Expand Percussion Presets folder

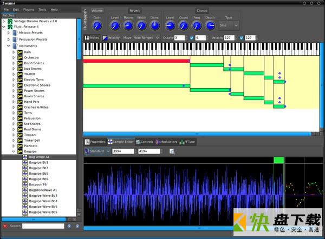(9, 39)
